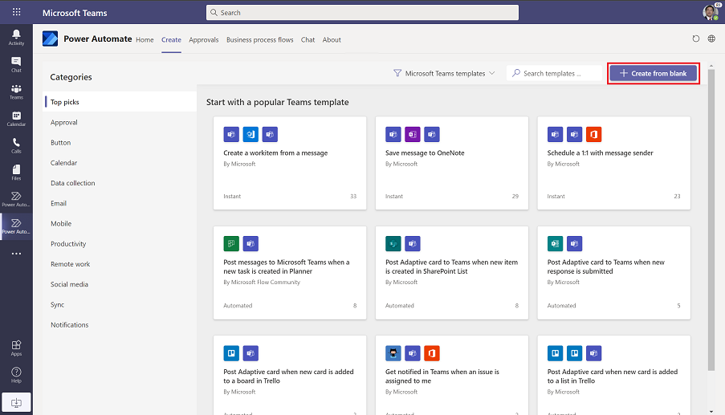Open Chat in the left rail
This screenshot has width=725, height=415.
pos(16,65)
